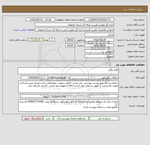Click the 'پاسخ به نیاز' button
The height and width of the screenshot is (145, 150).
coord(104,118)
